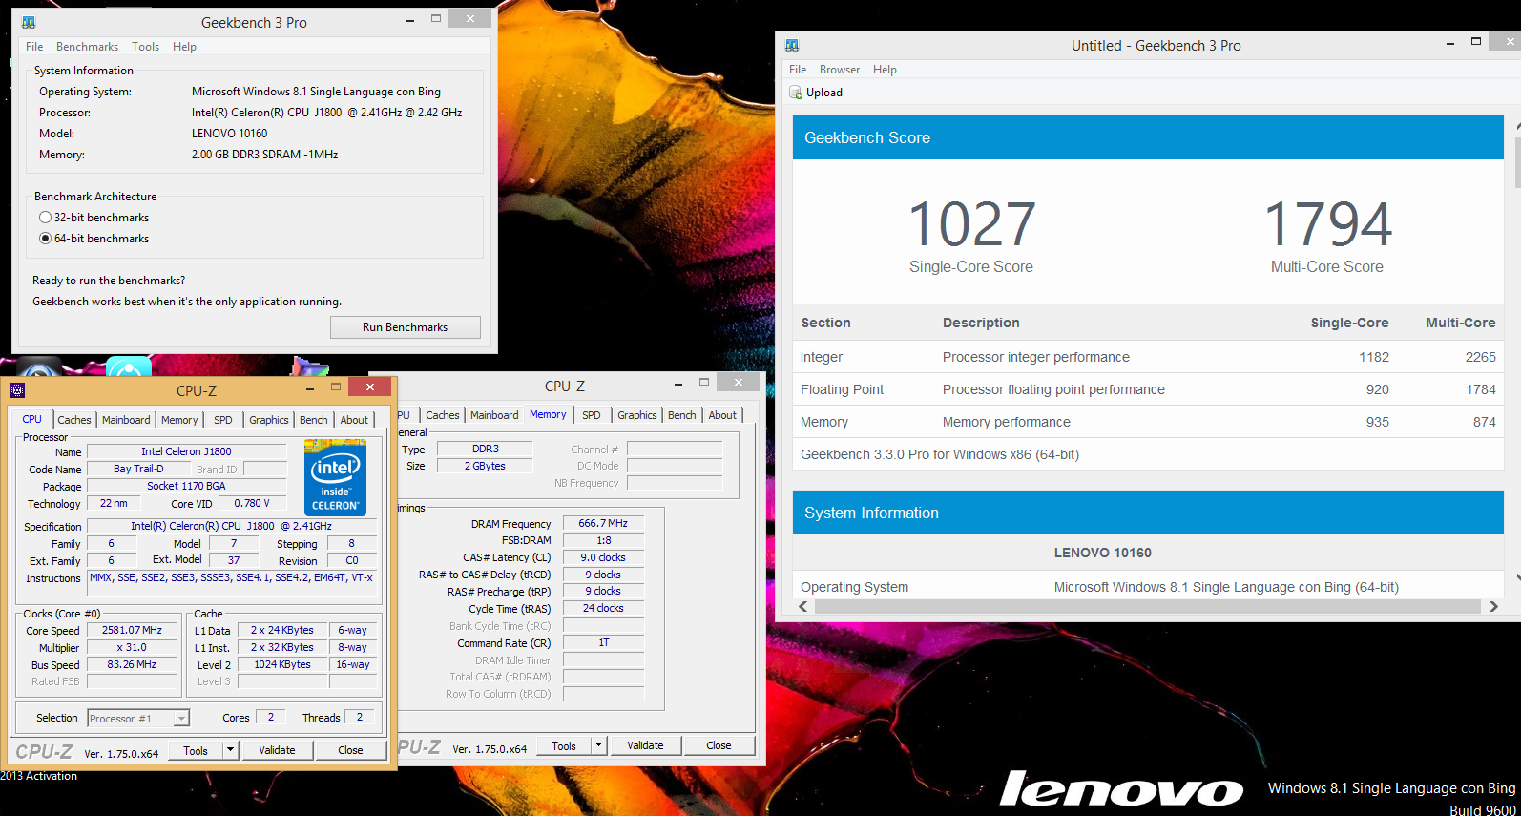Image resolution: width=1521 pixels, height=816 pixels.
Task: Select Memory tab in rear CPU-Z window
Action: click(548, 414)
